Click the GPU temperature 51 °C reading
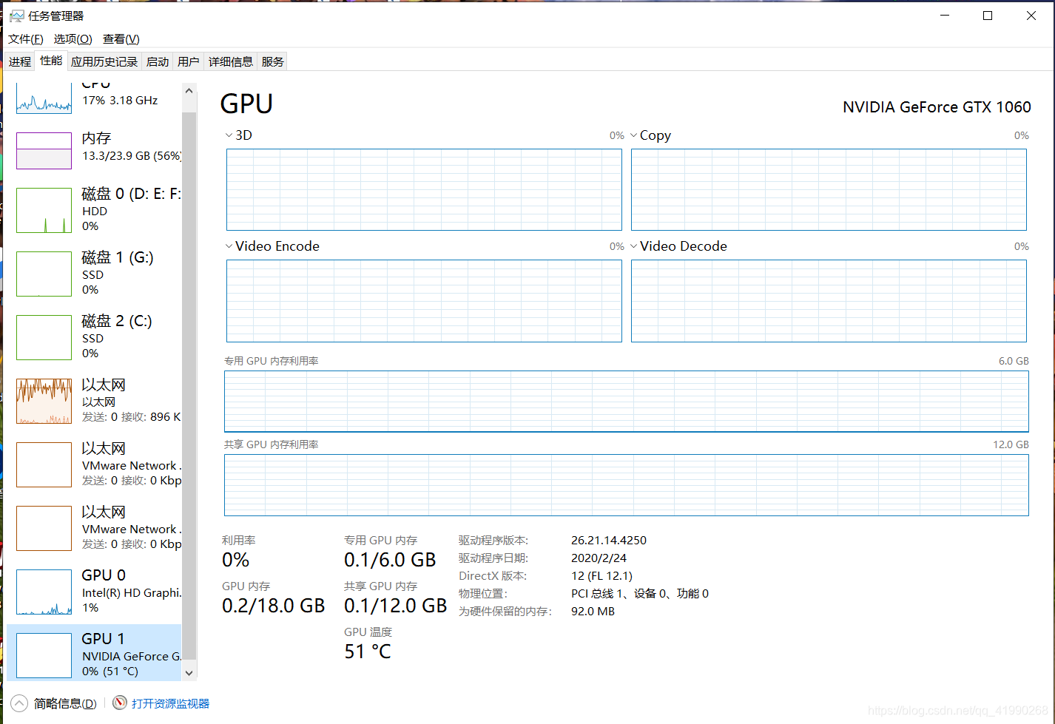Viewport: 1055px width, 724px height. pos(368,652)
